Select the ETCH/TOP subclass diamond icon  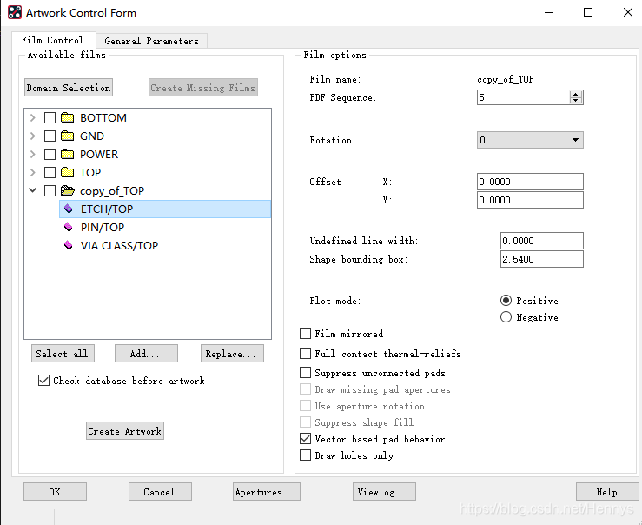coord(69,209)
